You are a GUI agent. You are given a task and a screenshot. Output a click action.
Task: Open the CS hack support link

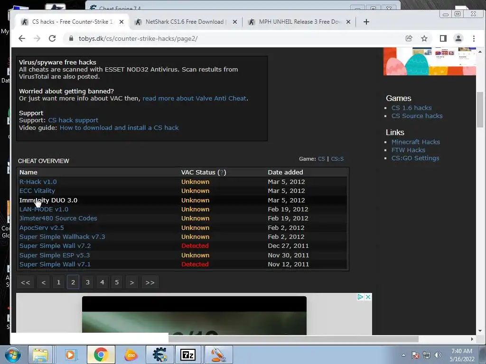point(73,120)
